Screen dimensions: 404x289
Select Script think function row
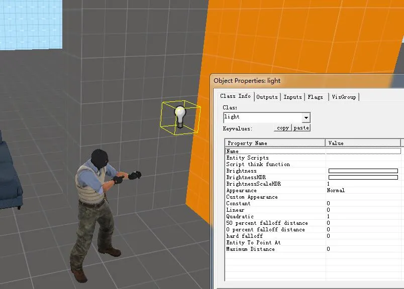313,164
